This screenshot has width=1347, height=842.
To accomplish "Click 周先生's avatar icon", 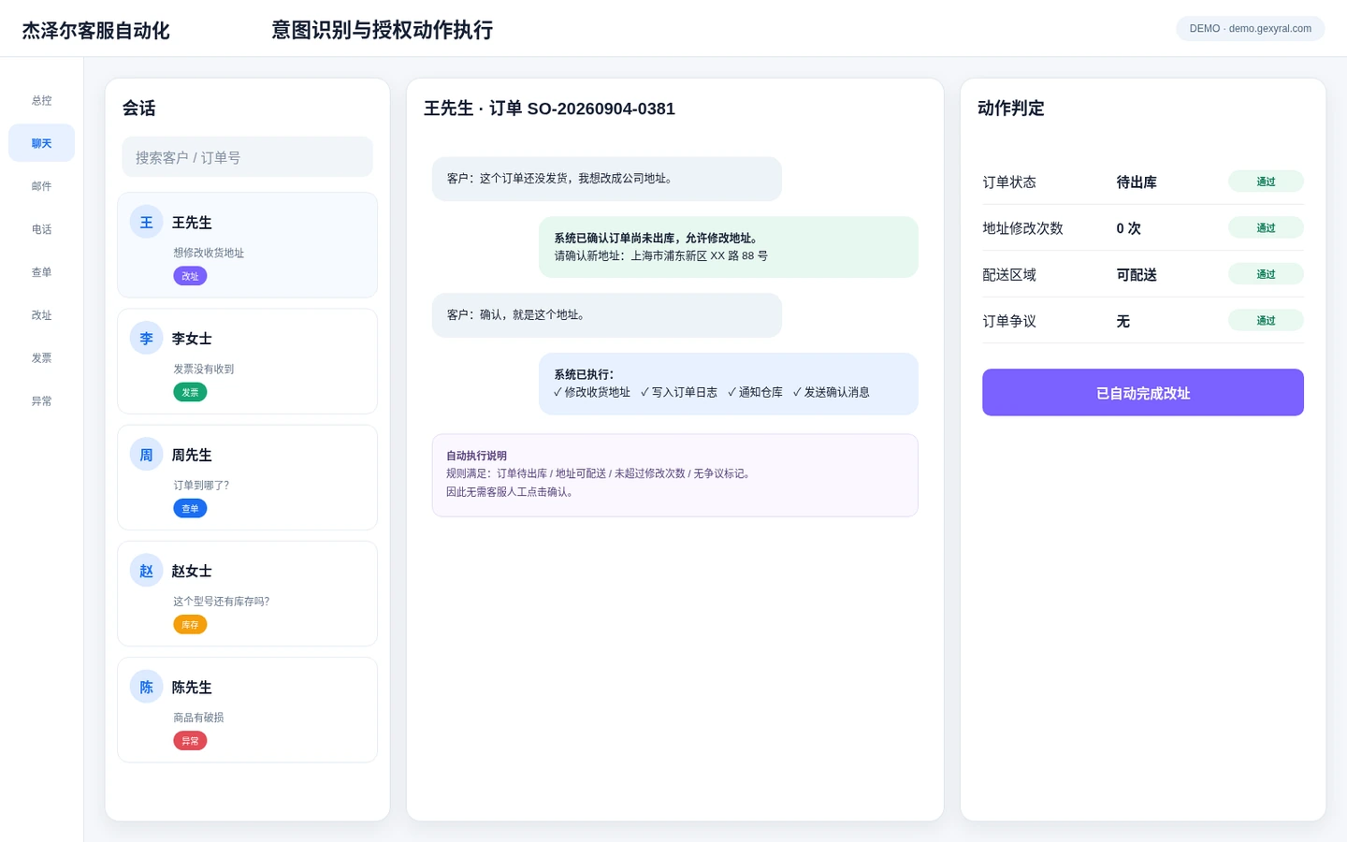I will 146,454.
